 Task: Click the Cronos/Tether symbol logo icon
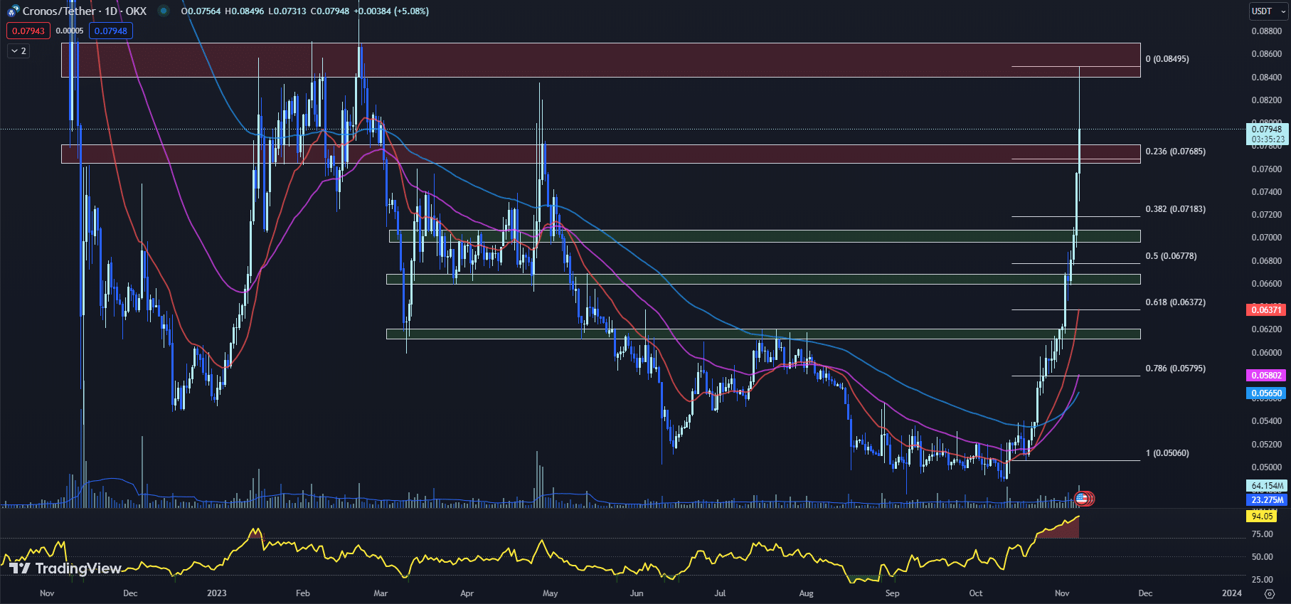click(13, 11)
